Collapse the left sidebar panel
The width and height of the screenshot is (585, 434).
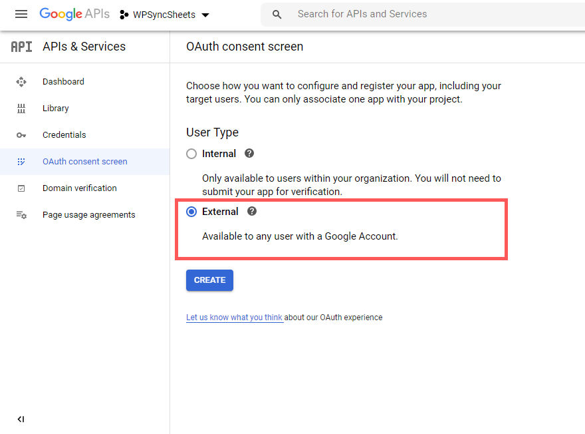[21, 419]
